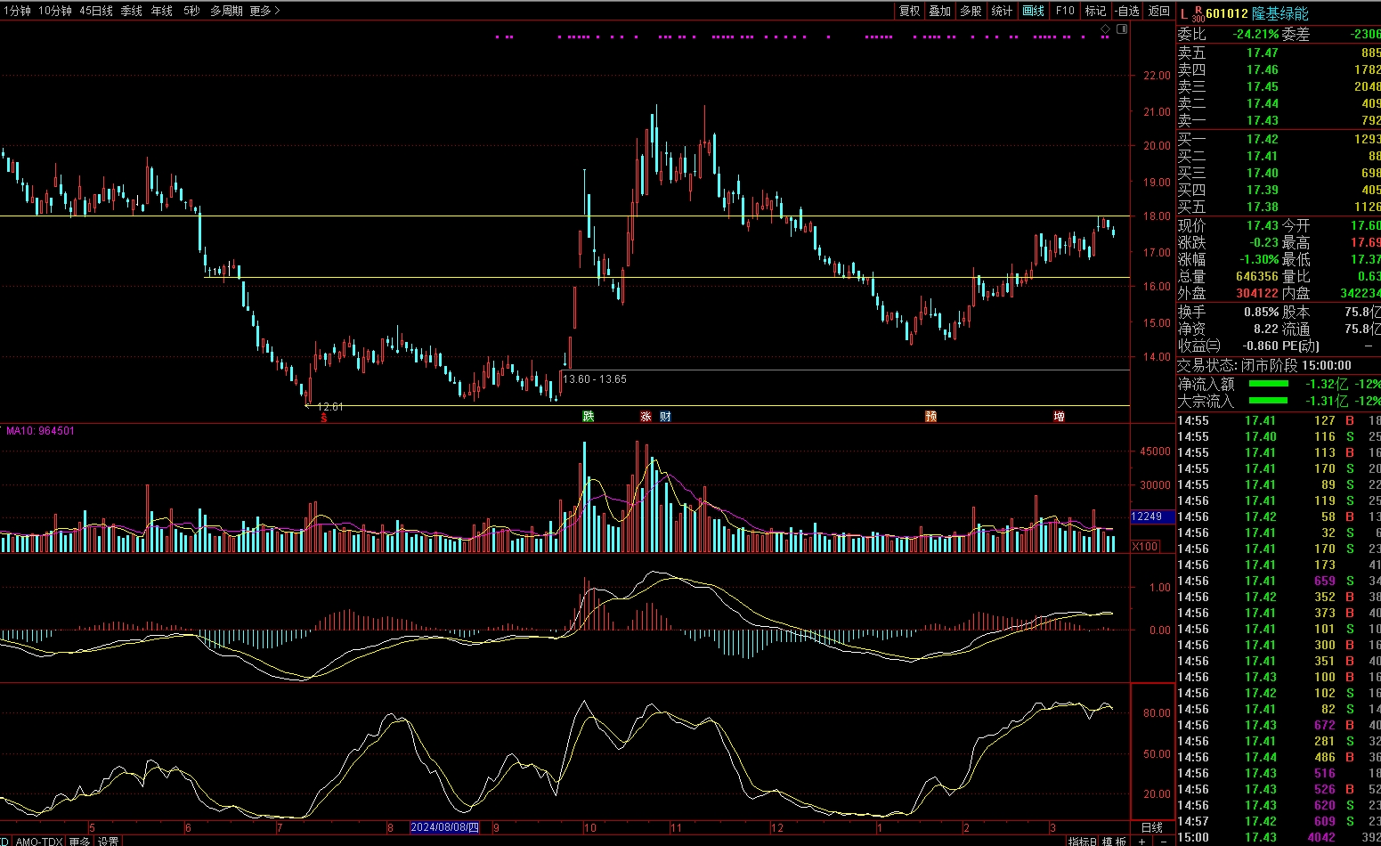Open the 多周期 multi-period view

[226, 11]
